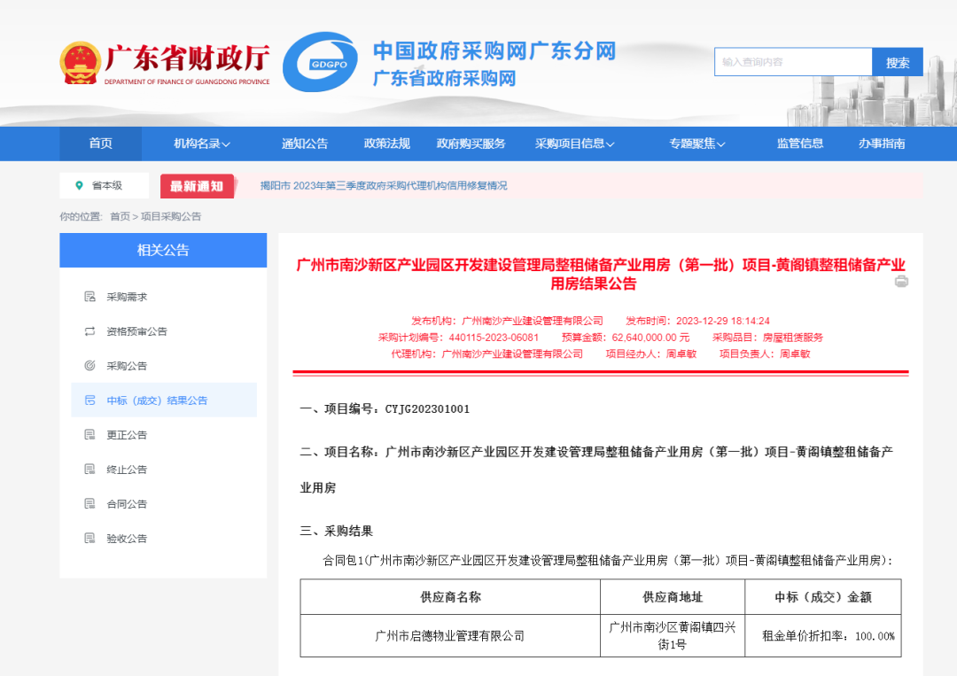Image resolution: width=957 pixels, height=676 pixels.
Task: Click the 合同公告 sidebar icon
Action: pos(89,503)
